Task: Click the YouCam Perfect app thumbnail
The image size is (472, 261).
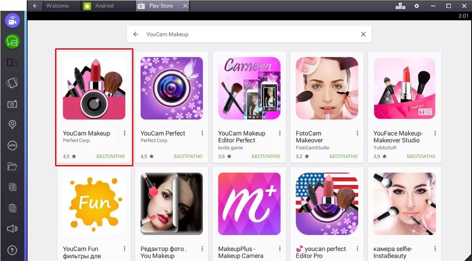Action: (172, 88)
